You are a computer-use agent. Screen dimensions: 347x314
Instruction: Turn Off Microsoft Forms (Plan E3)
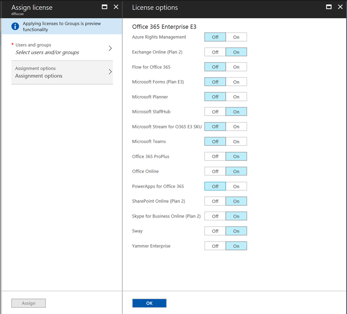(215, 82)
